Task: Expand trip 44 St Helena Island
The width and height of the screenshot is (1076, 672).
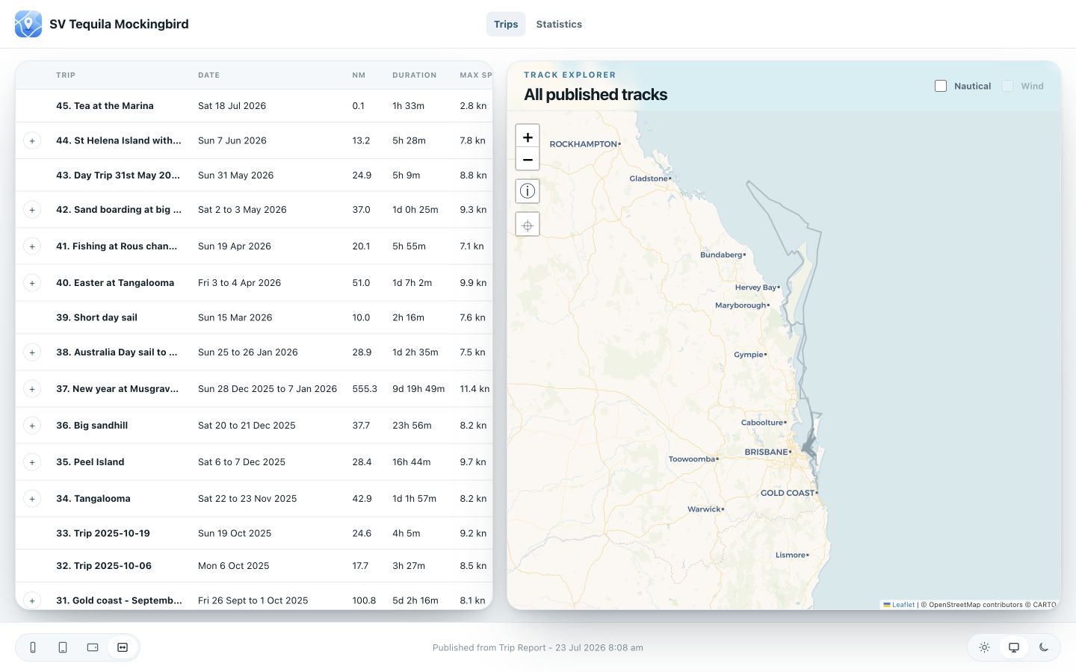Action: (x=32, y=140)
